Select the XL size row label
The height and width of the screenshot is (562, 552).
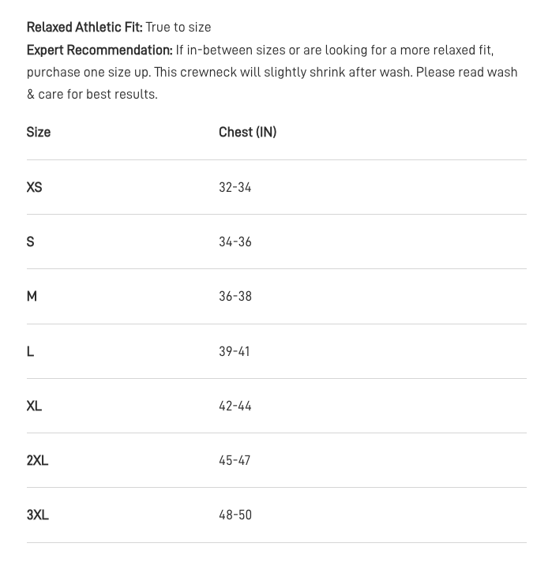(x=34, y=406)
